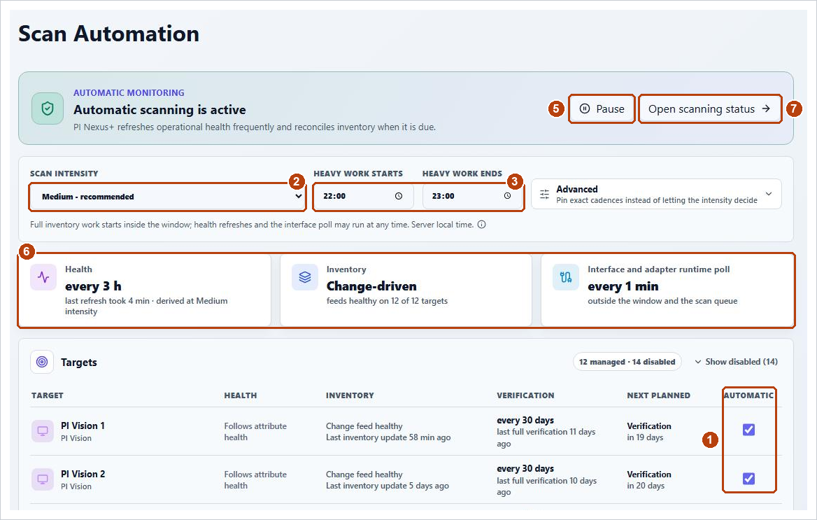The height and width of the screenshot is (520, 817).
Task: Pause automatic scanning
Action: click(x=602, y=108)
